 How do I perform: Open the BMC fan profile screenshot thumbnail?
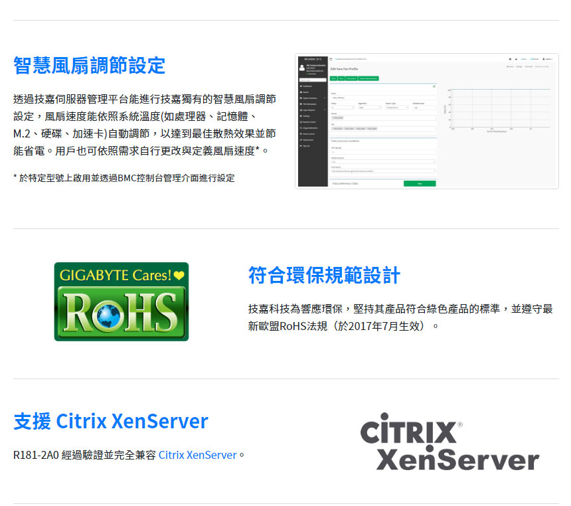(x=426, y=122)
